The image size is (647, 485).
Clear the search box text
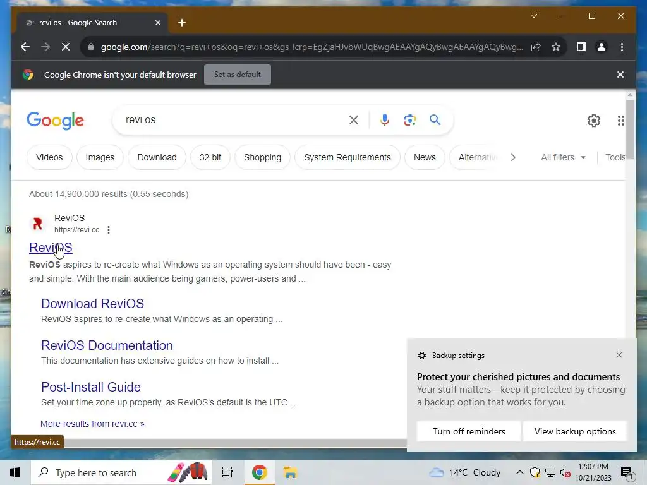[354, 120]
